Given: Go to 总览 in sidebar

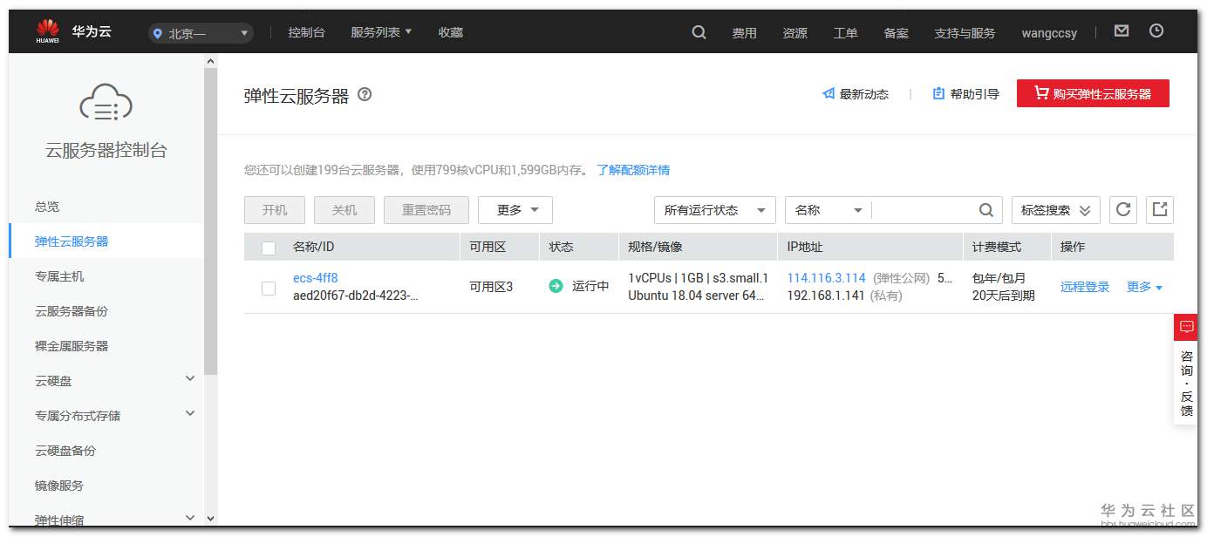Looking at the screenshot, I should click(47, 207).
